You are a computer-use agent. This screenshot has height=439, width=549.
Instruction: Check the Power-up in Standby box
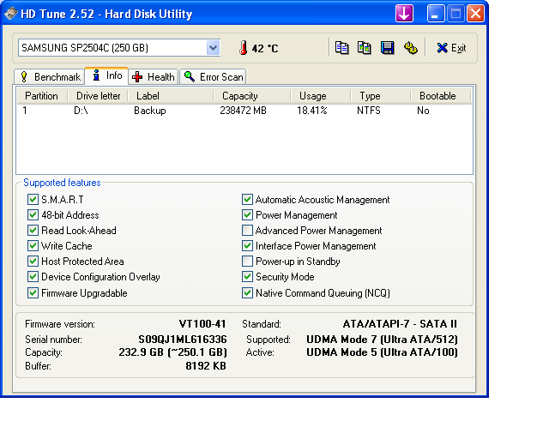[x=247, y=262]
